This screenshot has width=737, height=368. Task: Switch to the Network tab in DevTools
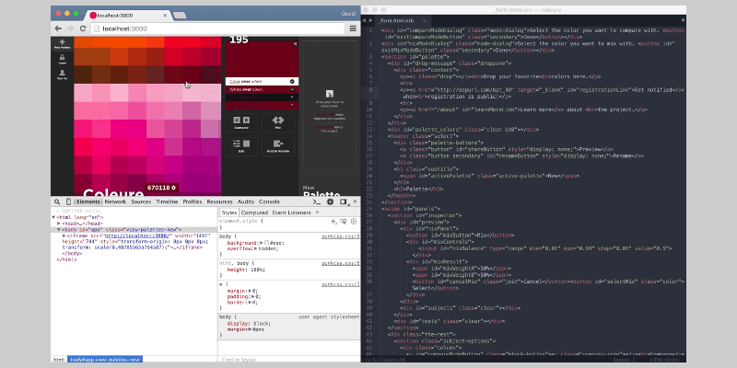(x=115, y=201)
